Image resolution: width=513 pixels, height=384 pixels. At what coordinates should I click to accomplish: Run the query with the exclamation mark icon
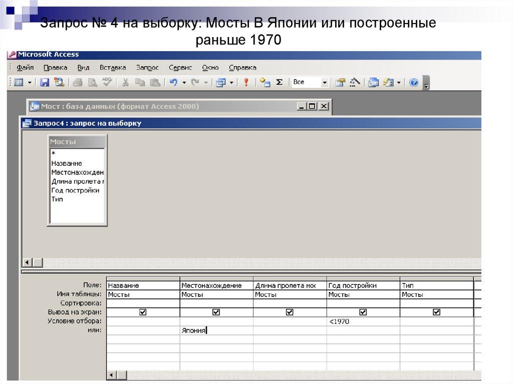(246, 83)
